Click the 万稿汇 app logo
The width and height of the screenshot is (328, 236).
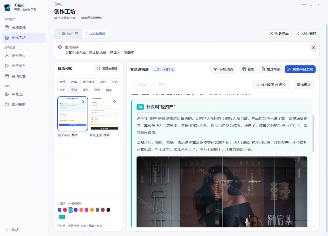(8, 7)
